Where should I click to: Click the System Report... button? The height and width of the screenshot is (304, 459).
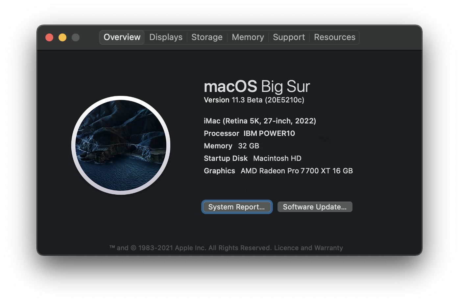(237, 207)
